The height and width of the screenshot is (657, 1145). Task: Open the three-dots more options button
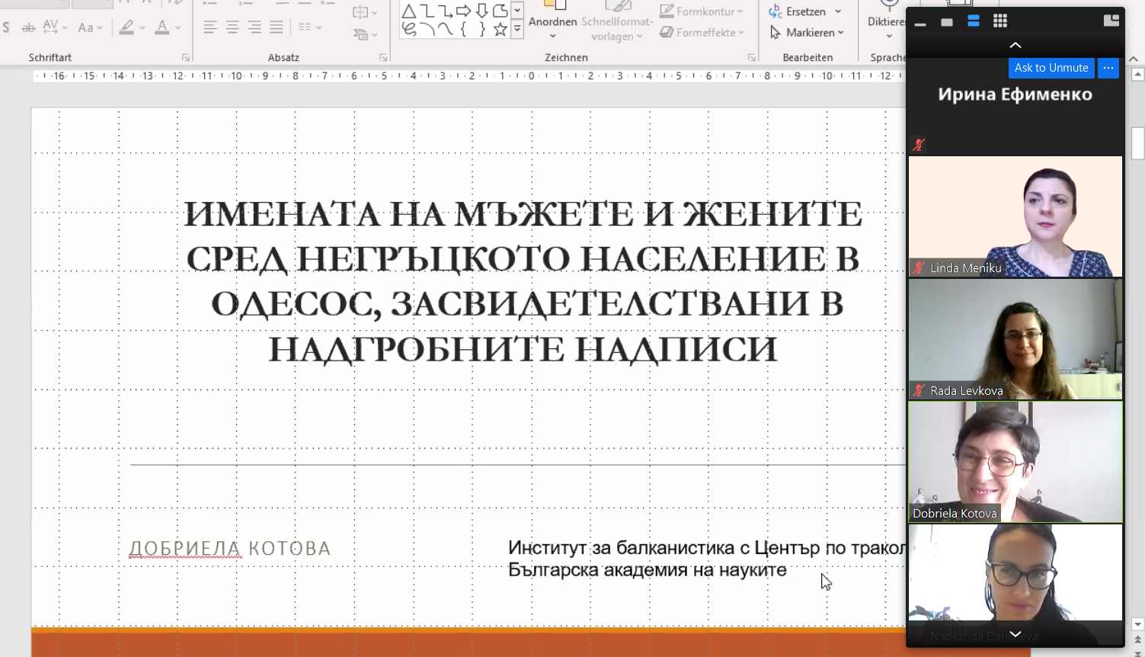point(1108,68)
